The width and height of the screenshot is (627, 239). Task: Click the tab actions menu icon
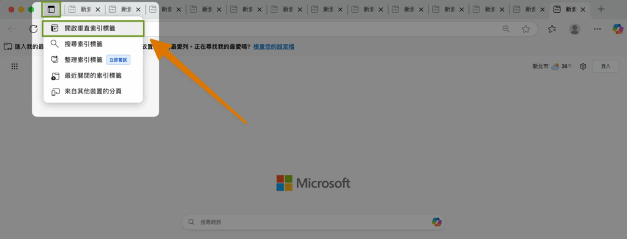[x=51, y=9]
